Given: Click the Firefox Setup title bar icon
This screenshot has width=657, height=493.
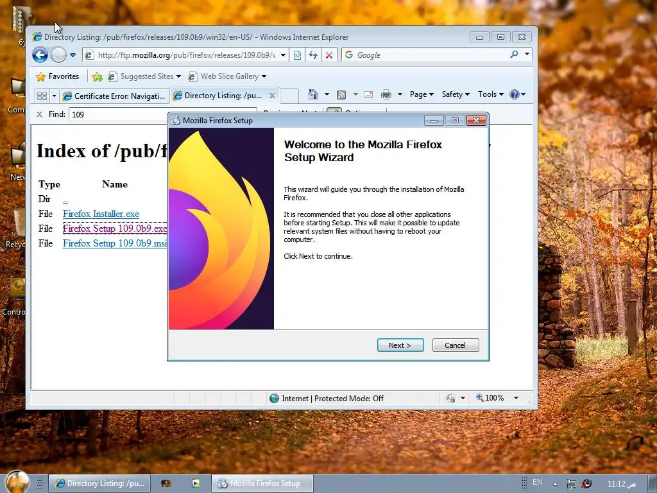Looking at the screenshot, I should click(175, 120).
